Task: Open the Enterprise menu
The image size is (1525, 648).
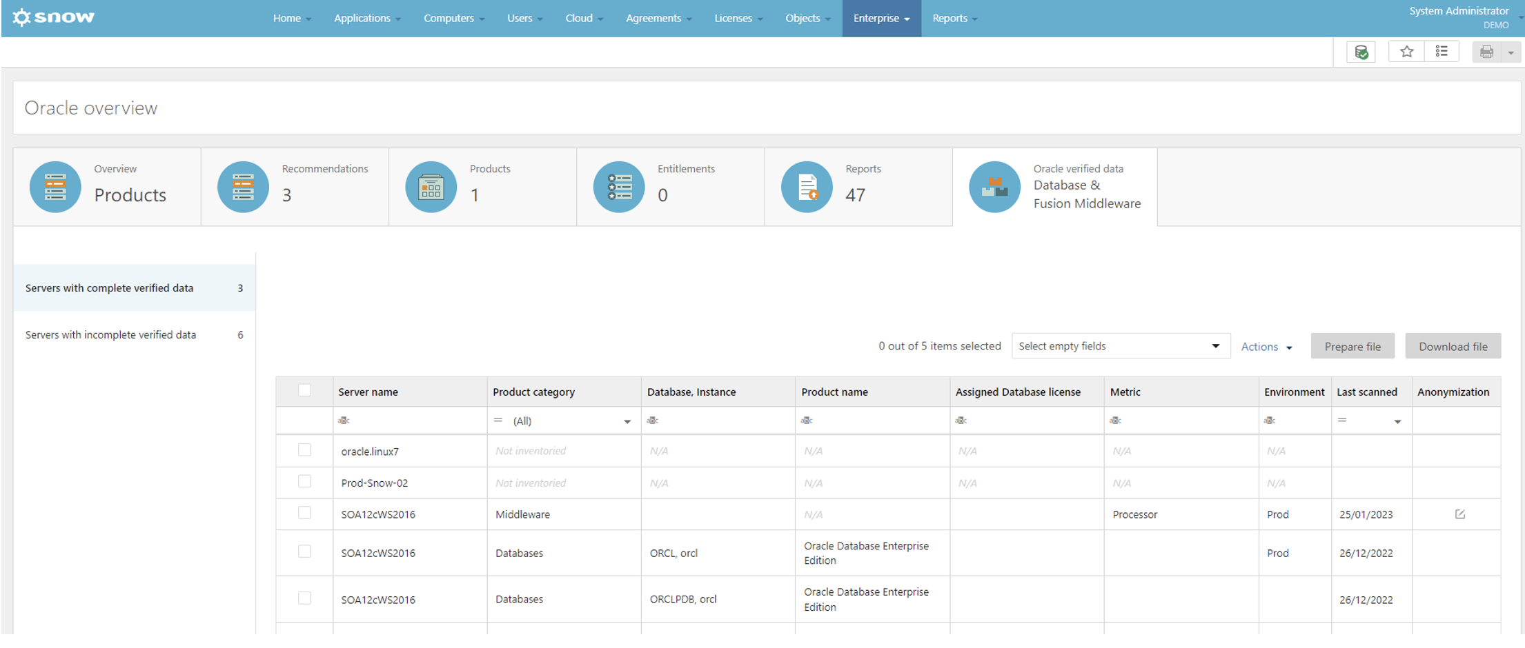Action: (881, 18)
